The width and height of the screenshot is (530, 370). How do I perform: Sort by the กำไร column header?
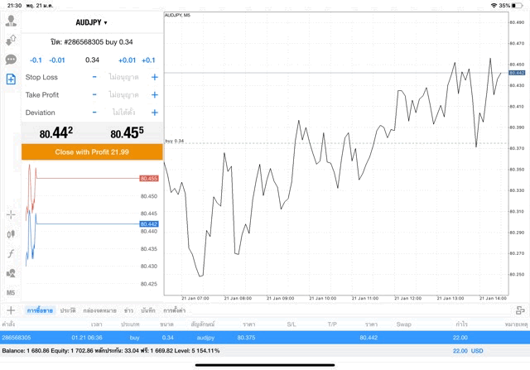pos(461,324)
